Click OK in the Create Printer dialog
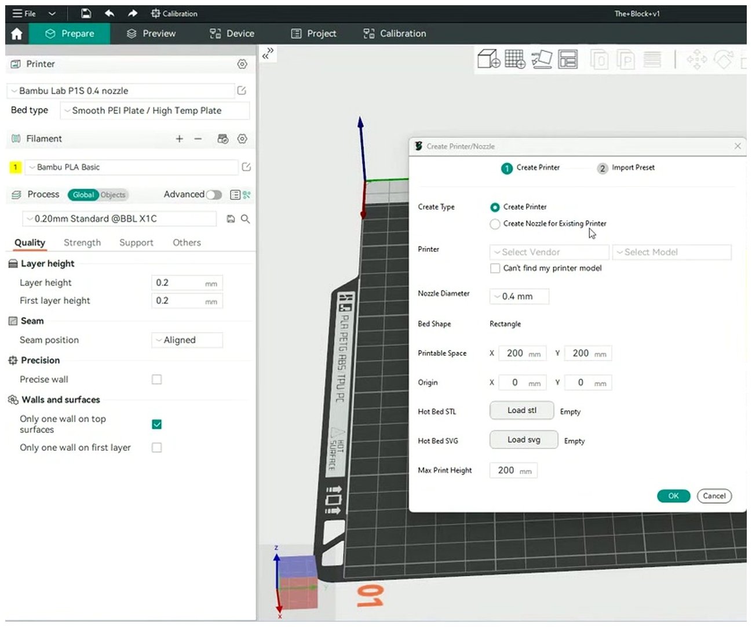This screenshot has height=627, width=752. (673, 496)
